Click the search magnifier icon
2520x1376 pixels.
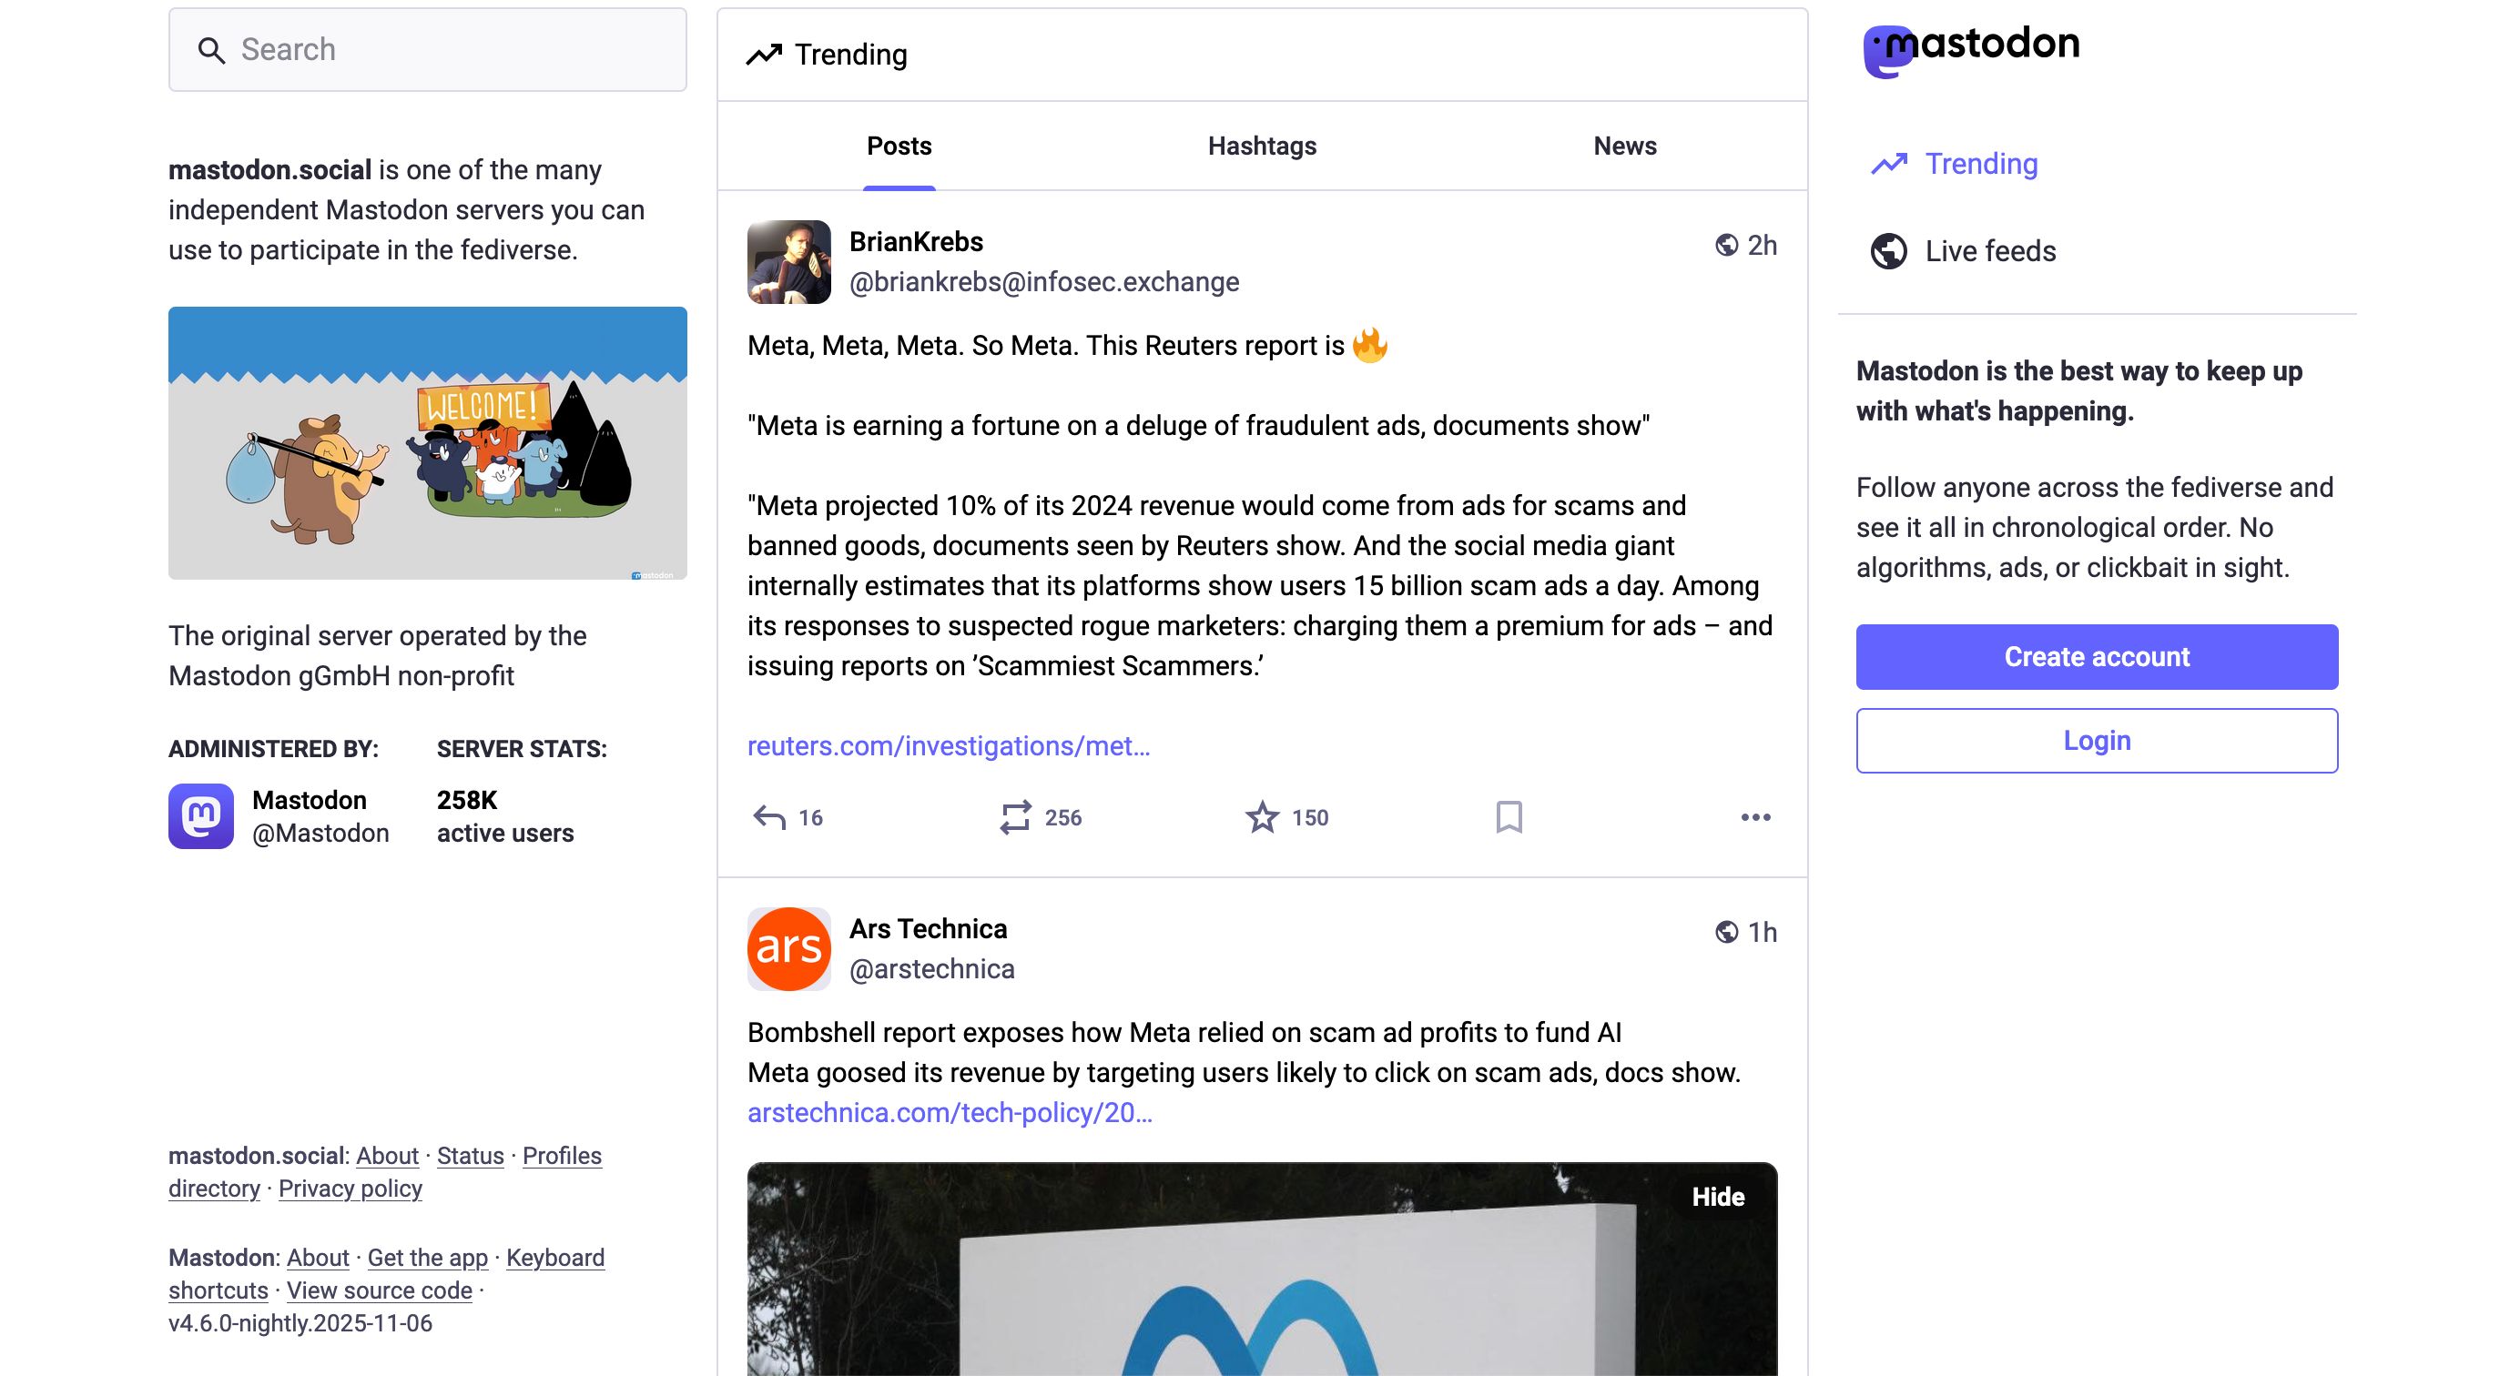coord(211,48)
